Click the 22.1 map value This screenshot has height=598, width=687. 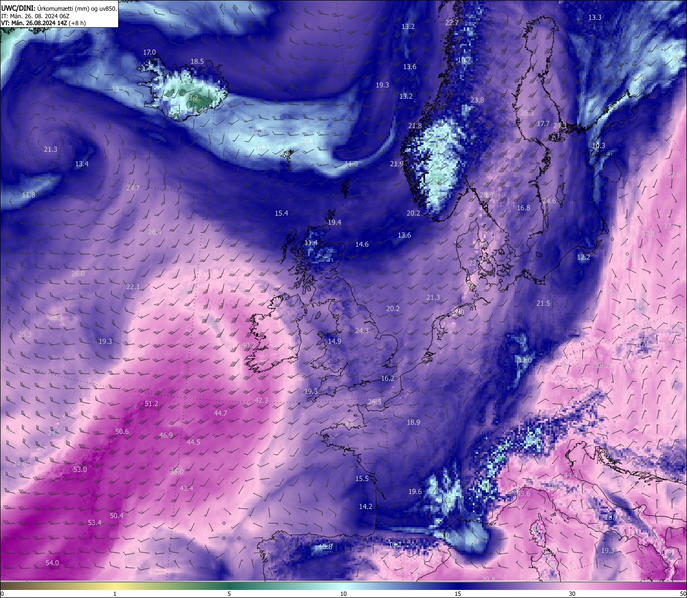click(x=133, y=286)
